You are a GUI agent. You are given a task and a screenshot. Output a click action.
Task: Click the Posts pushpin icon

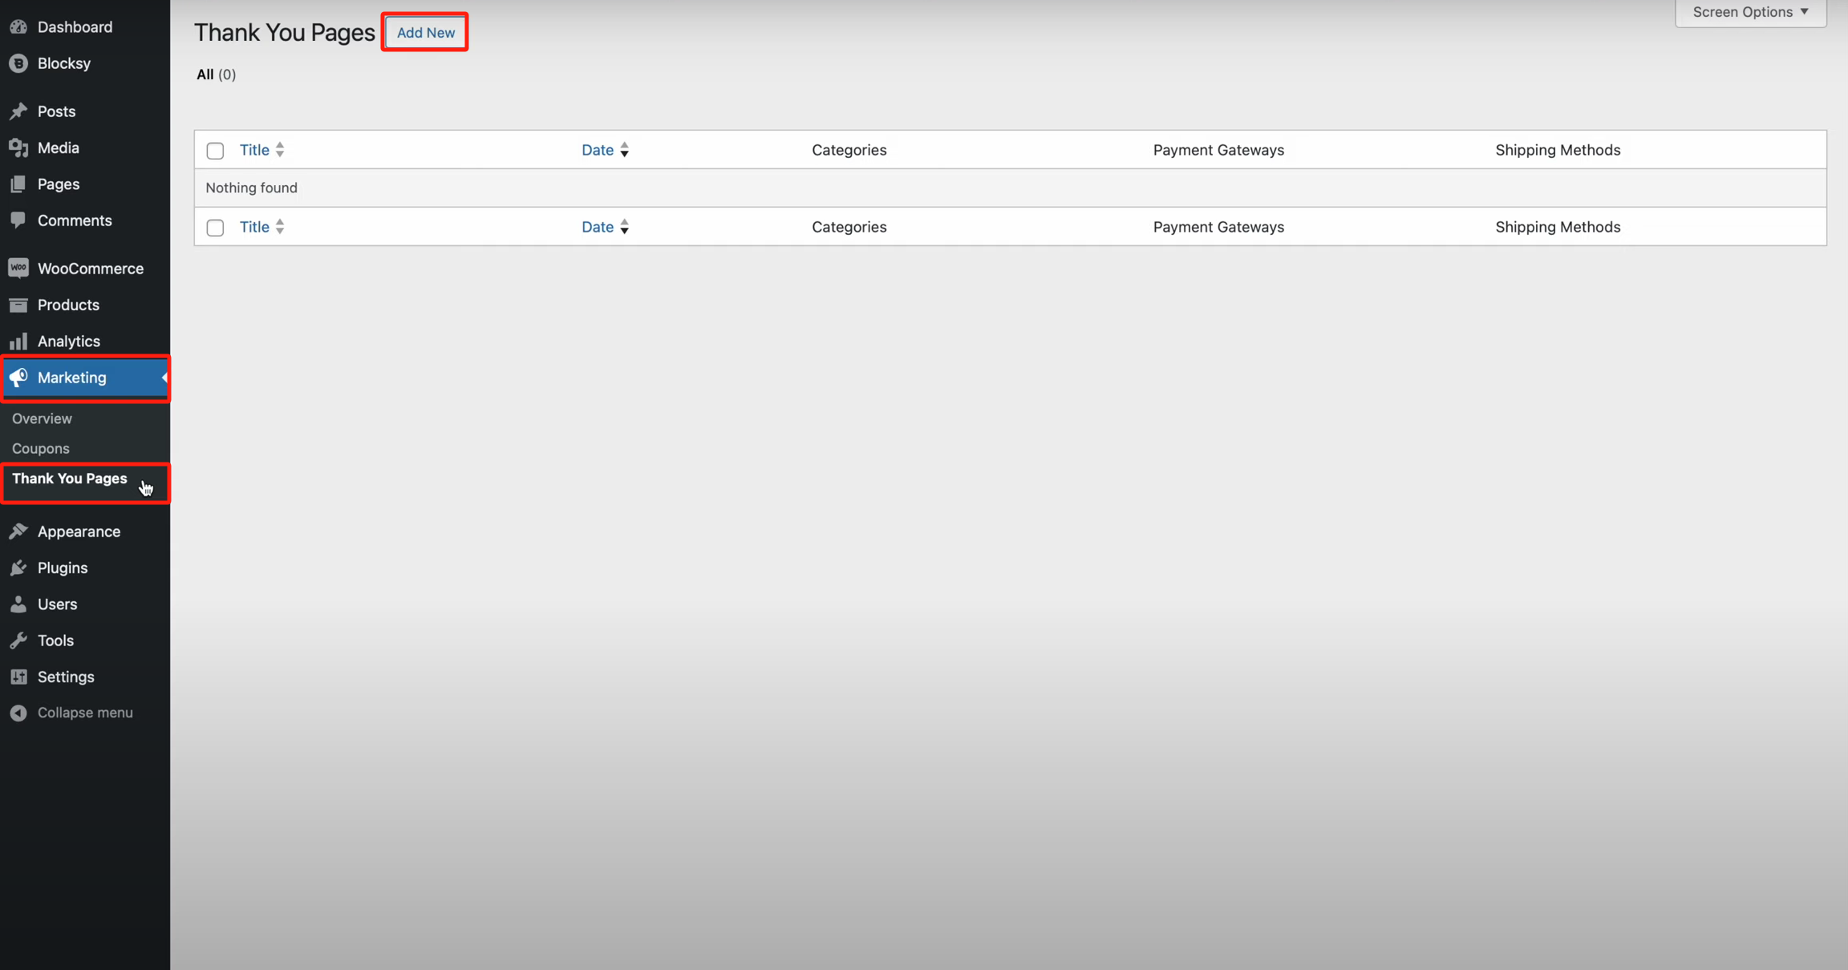(18, 111)
